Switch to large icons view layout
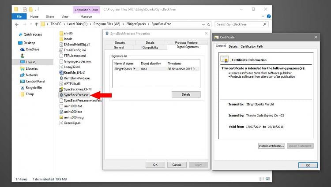Viewport: 331px width, 187px height. pos(268,179)
